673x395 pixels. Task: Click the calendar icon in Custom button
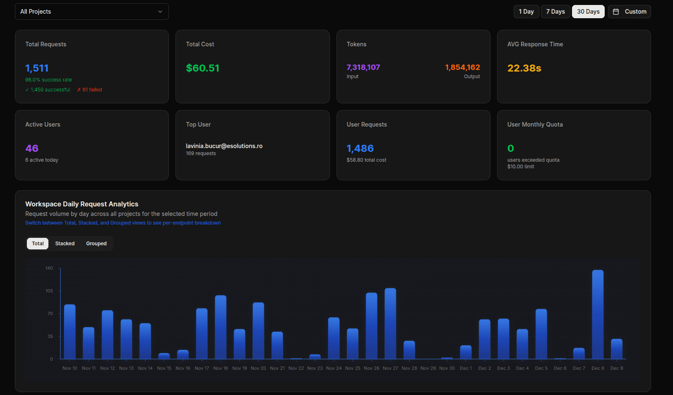616,12
